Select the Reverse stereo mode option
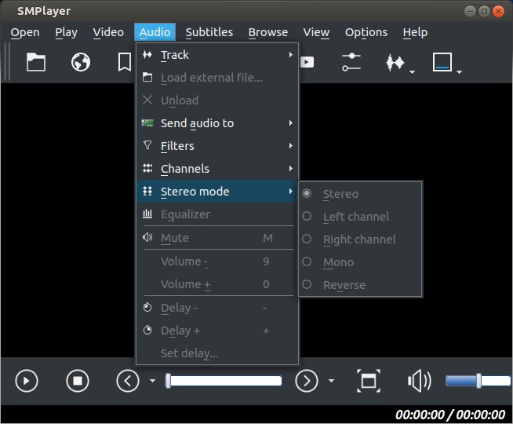 [344, 284]
